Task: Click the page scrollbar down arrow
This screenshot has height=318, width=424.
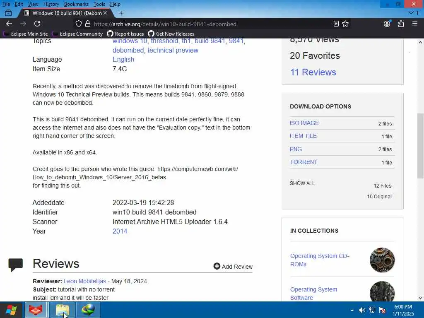Action: (420, 298)
